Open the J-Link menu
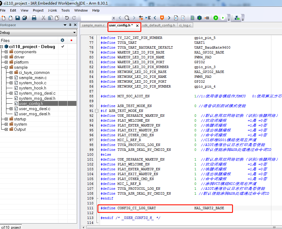This screenshot has height=229, width=282. 52,10
